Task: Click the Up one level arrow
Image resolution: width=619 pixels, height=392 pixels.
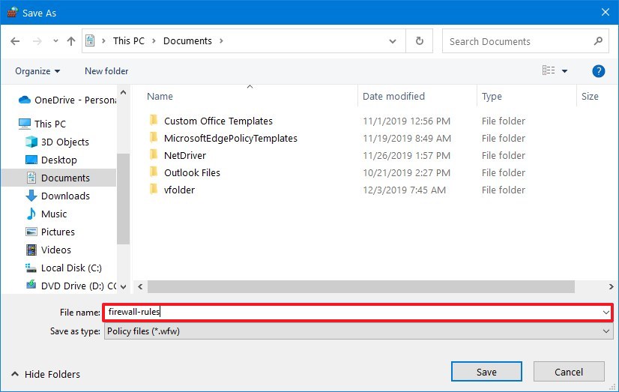Action: [70, 41]
